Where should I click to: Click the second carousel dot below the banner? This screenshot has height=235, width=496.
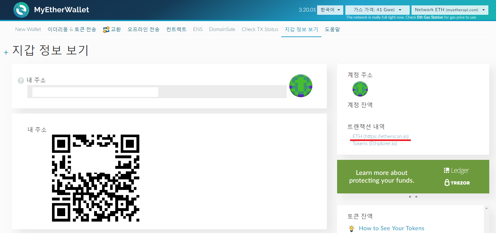click(x=416, y=197)
